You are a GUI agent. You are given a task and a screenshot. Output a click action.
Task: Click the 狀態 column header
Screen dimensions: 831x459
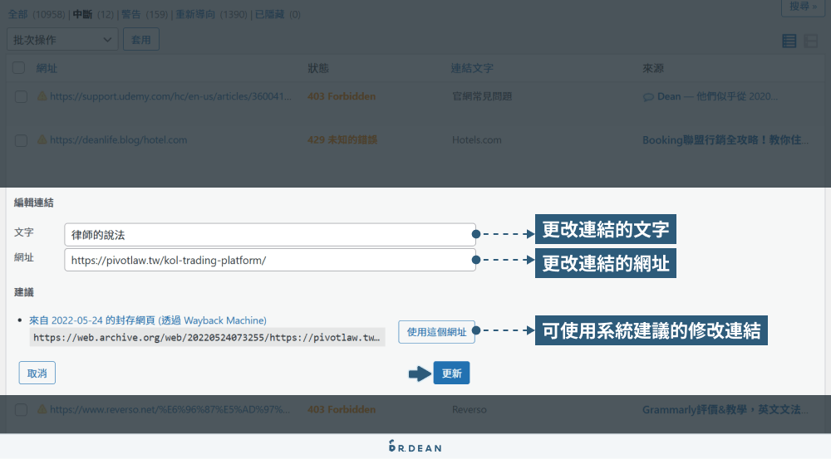pos(318,68)
